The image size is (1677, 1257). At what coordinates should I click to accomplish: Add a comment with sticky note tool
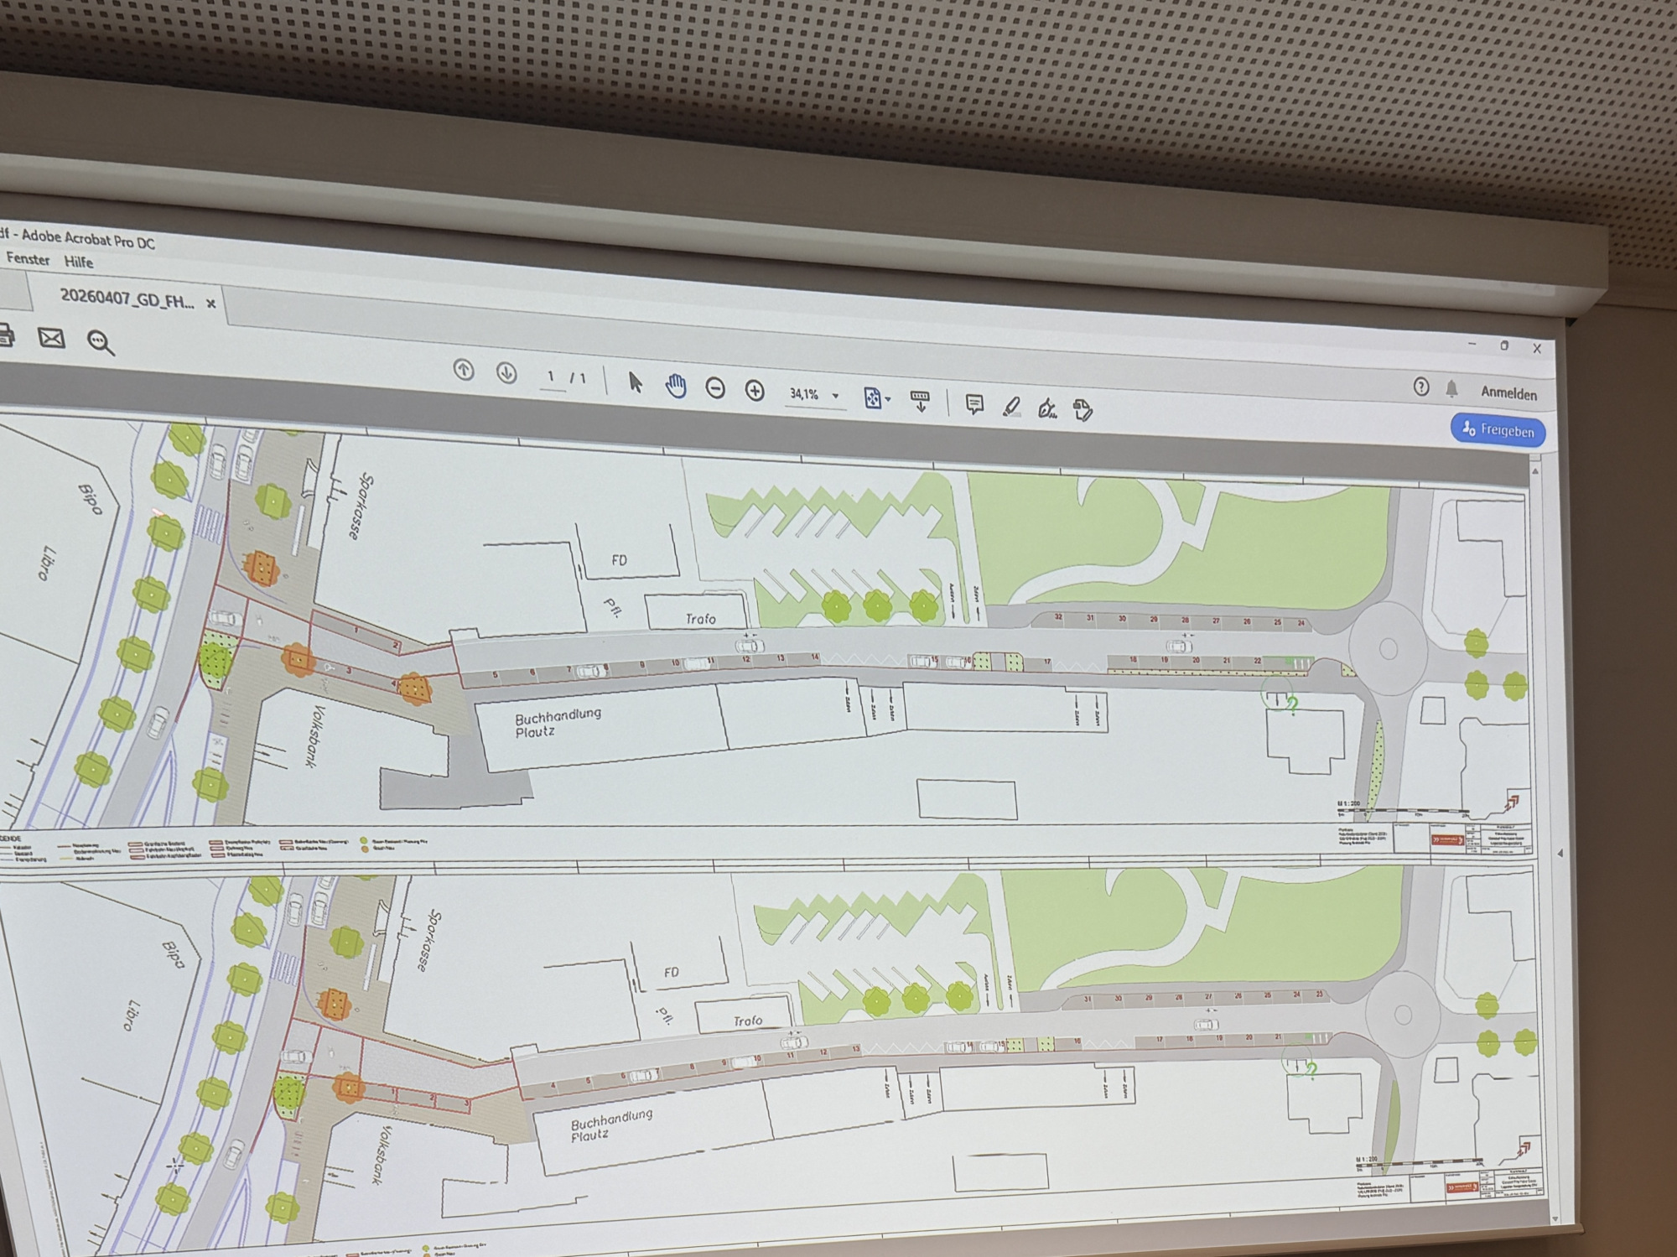coord(974,405)
